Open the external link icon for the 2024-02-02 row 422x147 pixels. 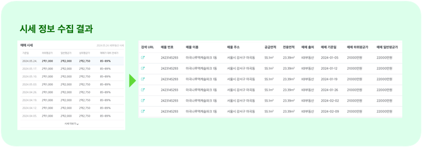143,101
